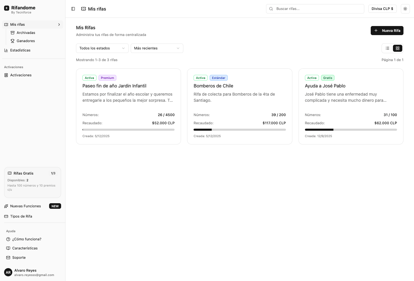Click the Buscar rifas search field

315,9
